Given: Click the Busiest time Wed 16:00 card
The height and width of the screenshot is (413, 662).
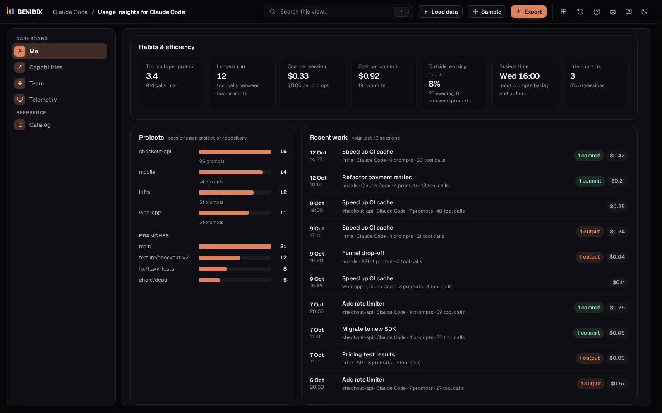Looking at the screenshot, I should tap(525, 84).
